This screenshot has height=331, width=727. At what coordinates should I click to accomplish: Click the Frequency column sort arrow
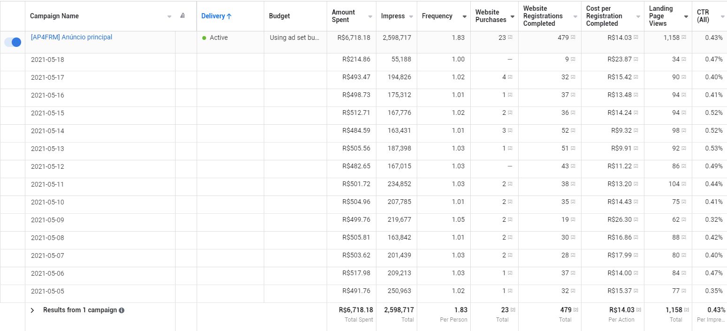click(x=464, y=16)
